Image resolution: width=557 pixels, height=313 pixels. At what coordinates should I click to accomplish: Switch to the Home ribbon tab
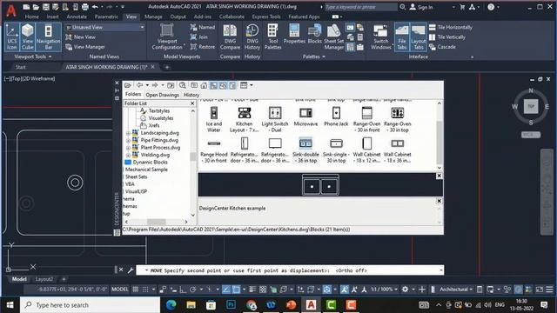click(x=31, y=17)
